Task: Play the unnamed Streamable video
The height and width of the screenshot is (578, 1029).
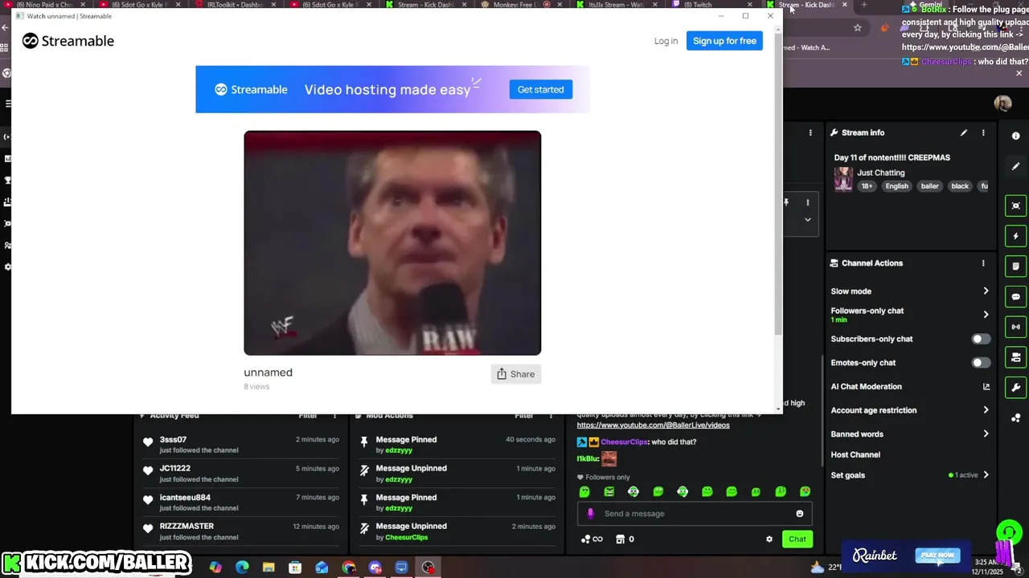Action: tap(392, 242)
